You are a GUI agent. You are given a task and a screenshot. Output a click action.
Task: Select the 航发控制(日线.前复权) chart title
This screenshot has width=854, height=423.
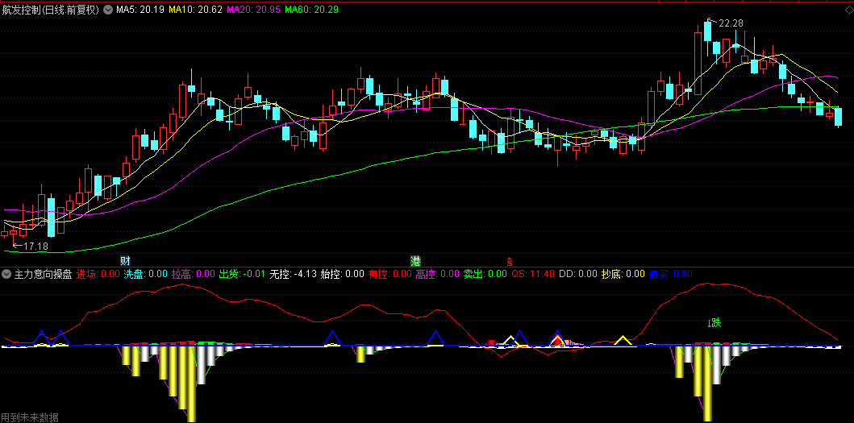pyautogui.click(x=51, y=9)
